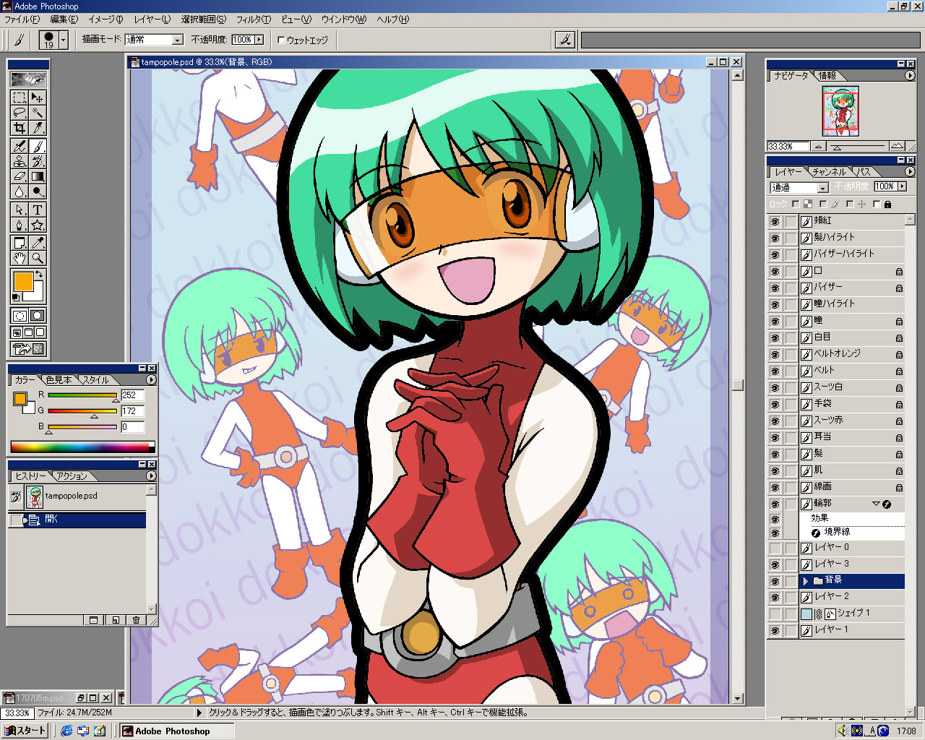Viewport: 925px width, 740px height.
Task: Select the Eyedropper tool
Action: pyautogui.click(x=38, y=243)
